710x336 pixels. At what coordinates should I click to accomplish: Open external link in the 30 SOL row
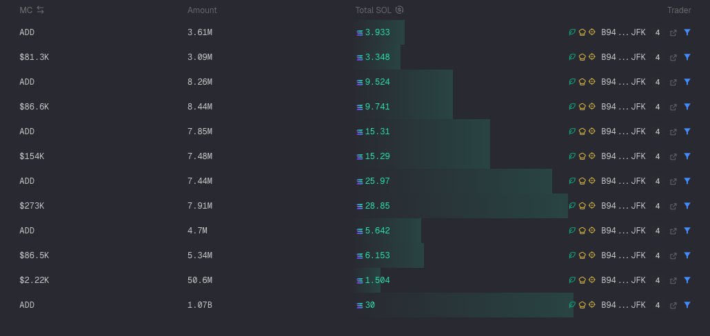(x=673, y=306)
